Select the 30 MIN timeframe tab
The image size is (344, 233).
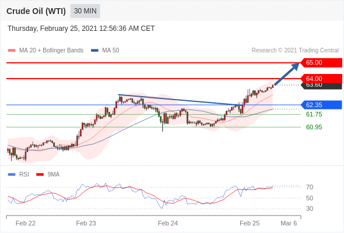tap(85, 11)
